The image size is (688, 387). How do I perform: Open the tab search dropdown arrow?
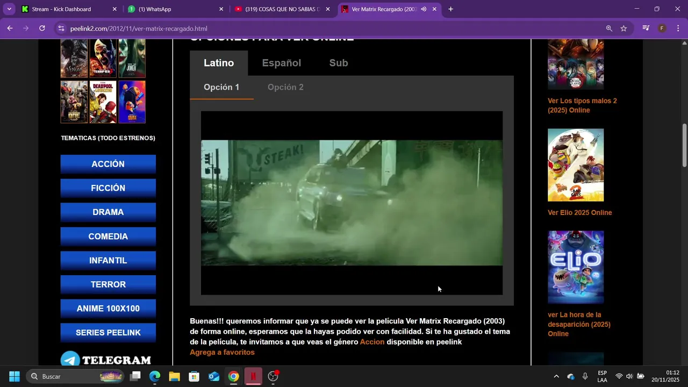[9, 9]
